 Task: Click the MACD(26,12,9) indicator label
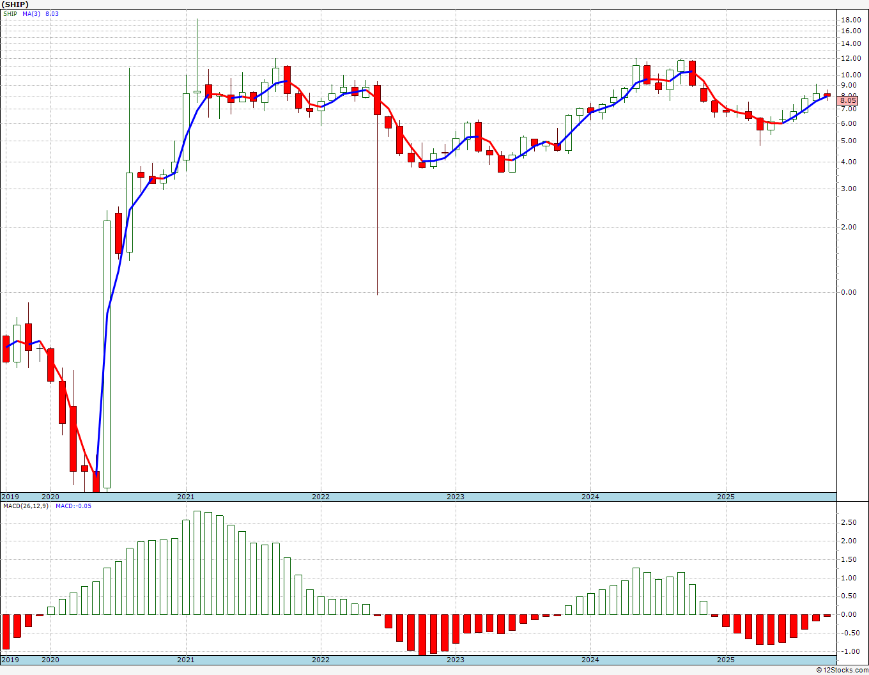26,506
